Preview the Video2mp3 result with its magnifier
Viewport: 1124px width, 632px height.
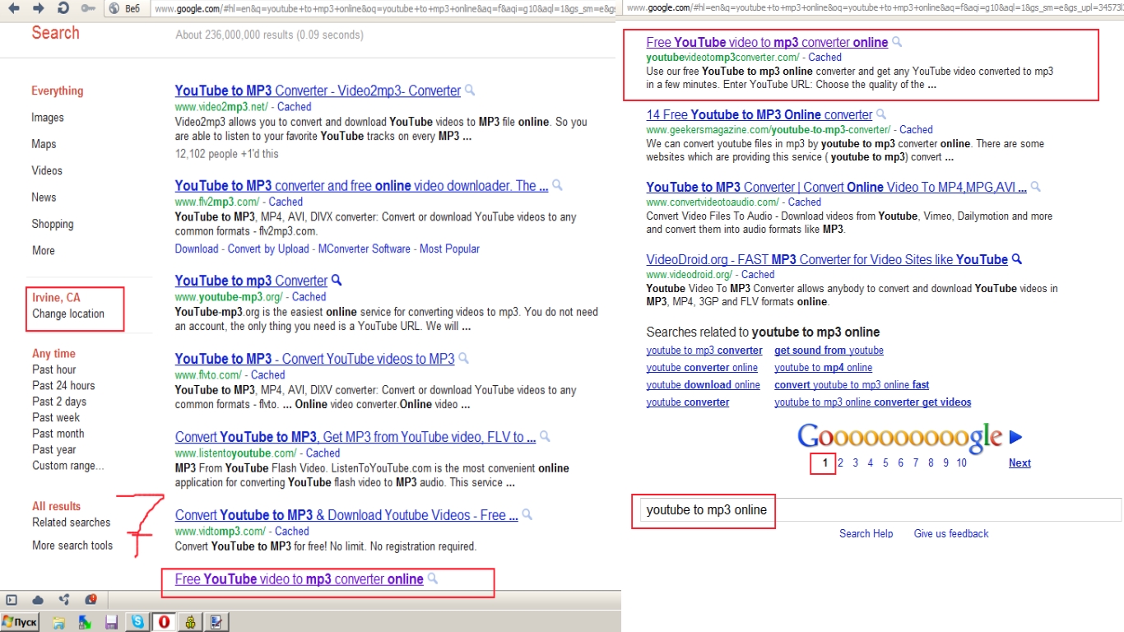[x=470, y=91]
